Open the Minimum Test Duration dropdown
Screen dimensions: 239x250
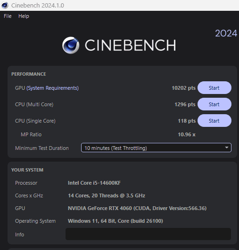pyautogui.click(x=156, y=148)
